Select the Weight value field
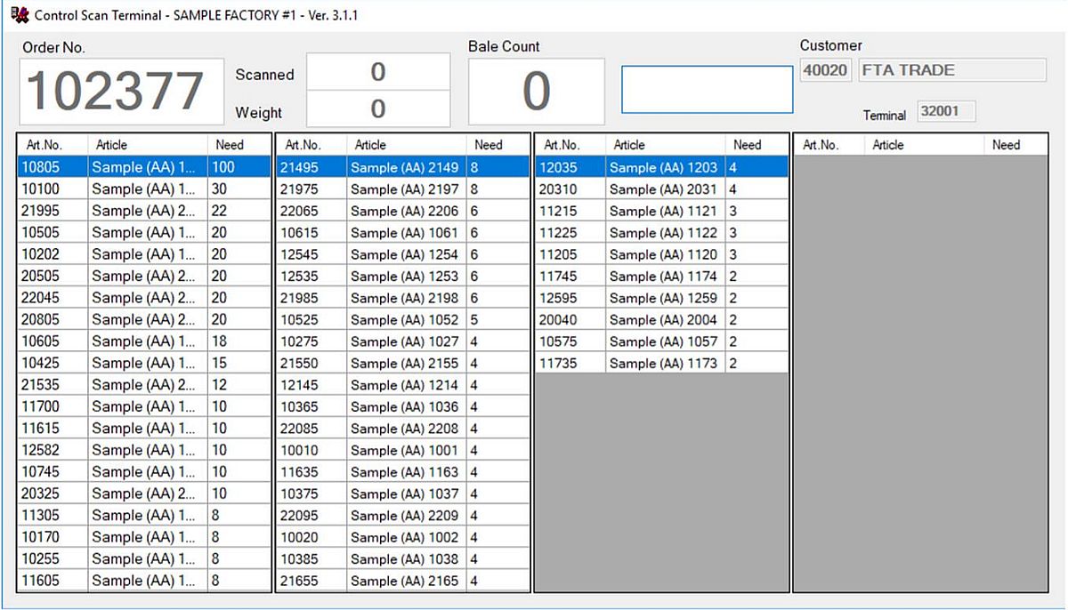The width and height of the screenshot is (1068, 610). pos(378,108)
